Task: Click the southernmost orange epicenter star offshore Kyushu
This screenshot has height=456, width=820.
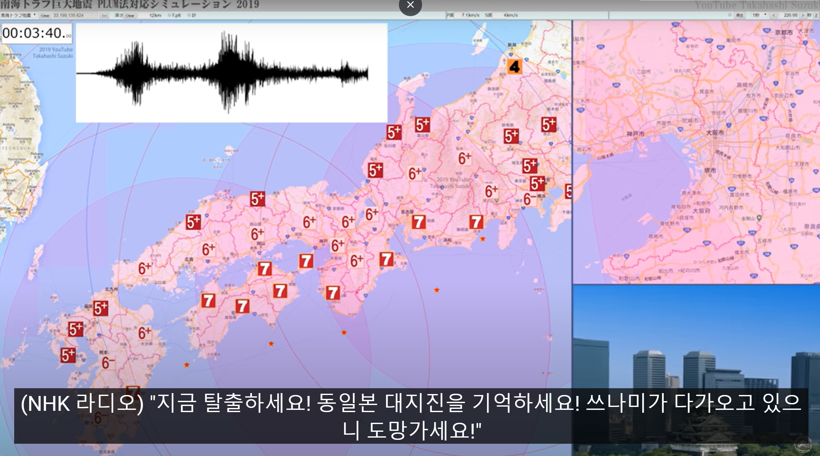Action: [187, 365]
